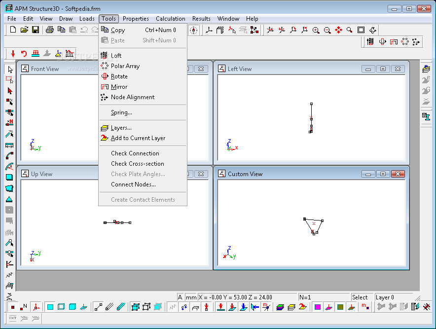Click the distributed load icon in loads toolbar
Screen dimensions: 436x329
[x=36, y=53]
